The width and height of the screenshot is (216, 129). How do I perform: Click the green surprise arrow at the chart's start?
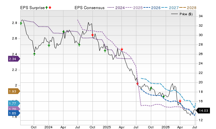pyautogui.click(x=21, y=23)
